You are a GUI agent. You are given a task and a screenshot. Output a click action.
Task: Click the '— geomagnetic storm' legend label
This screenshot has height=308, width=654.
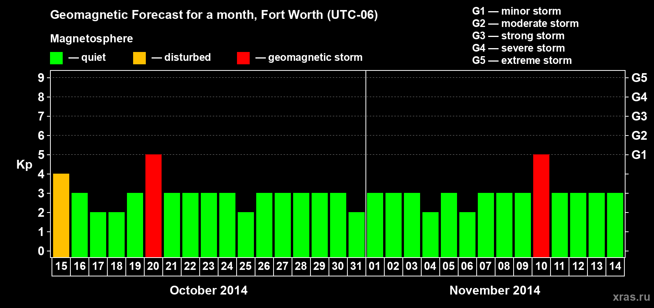coord(309,57)
